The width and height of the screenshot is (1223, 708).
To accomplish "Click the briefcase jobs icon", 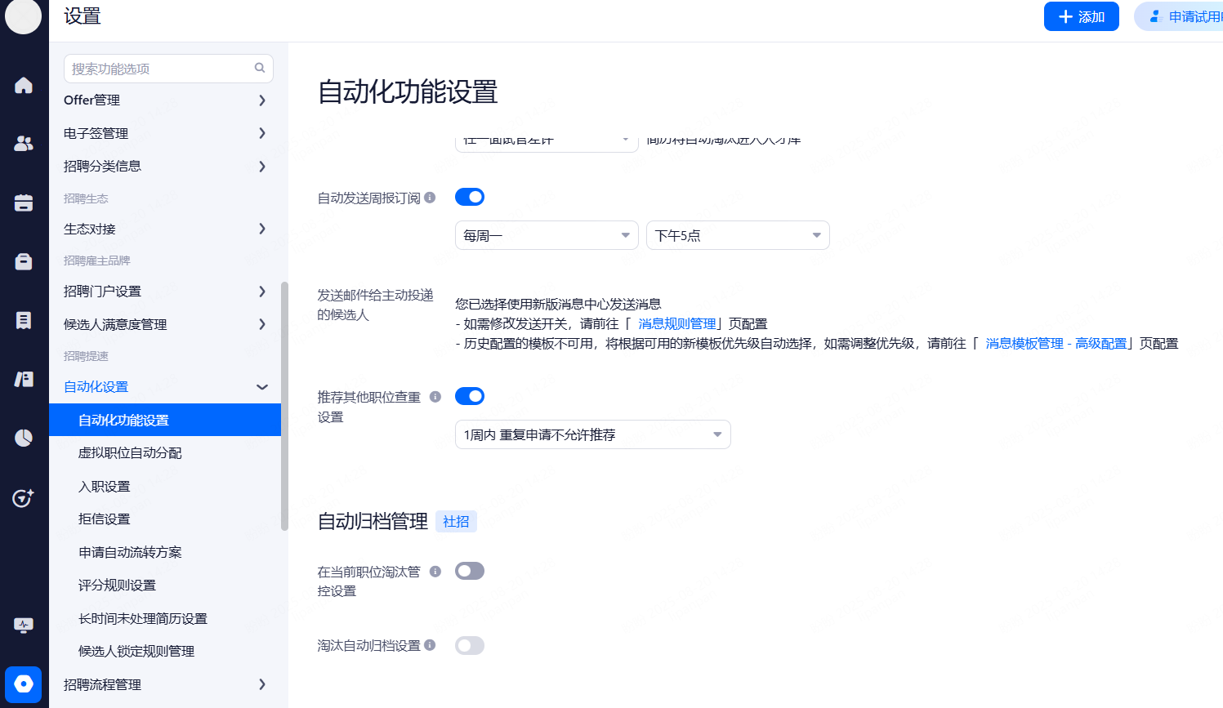I will [24, 261].
